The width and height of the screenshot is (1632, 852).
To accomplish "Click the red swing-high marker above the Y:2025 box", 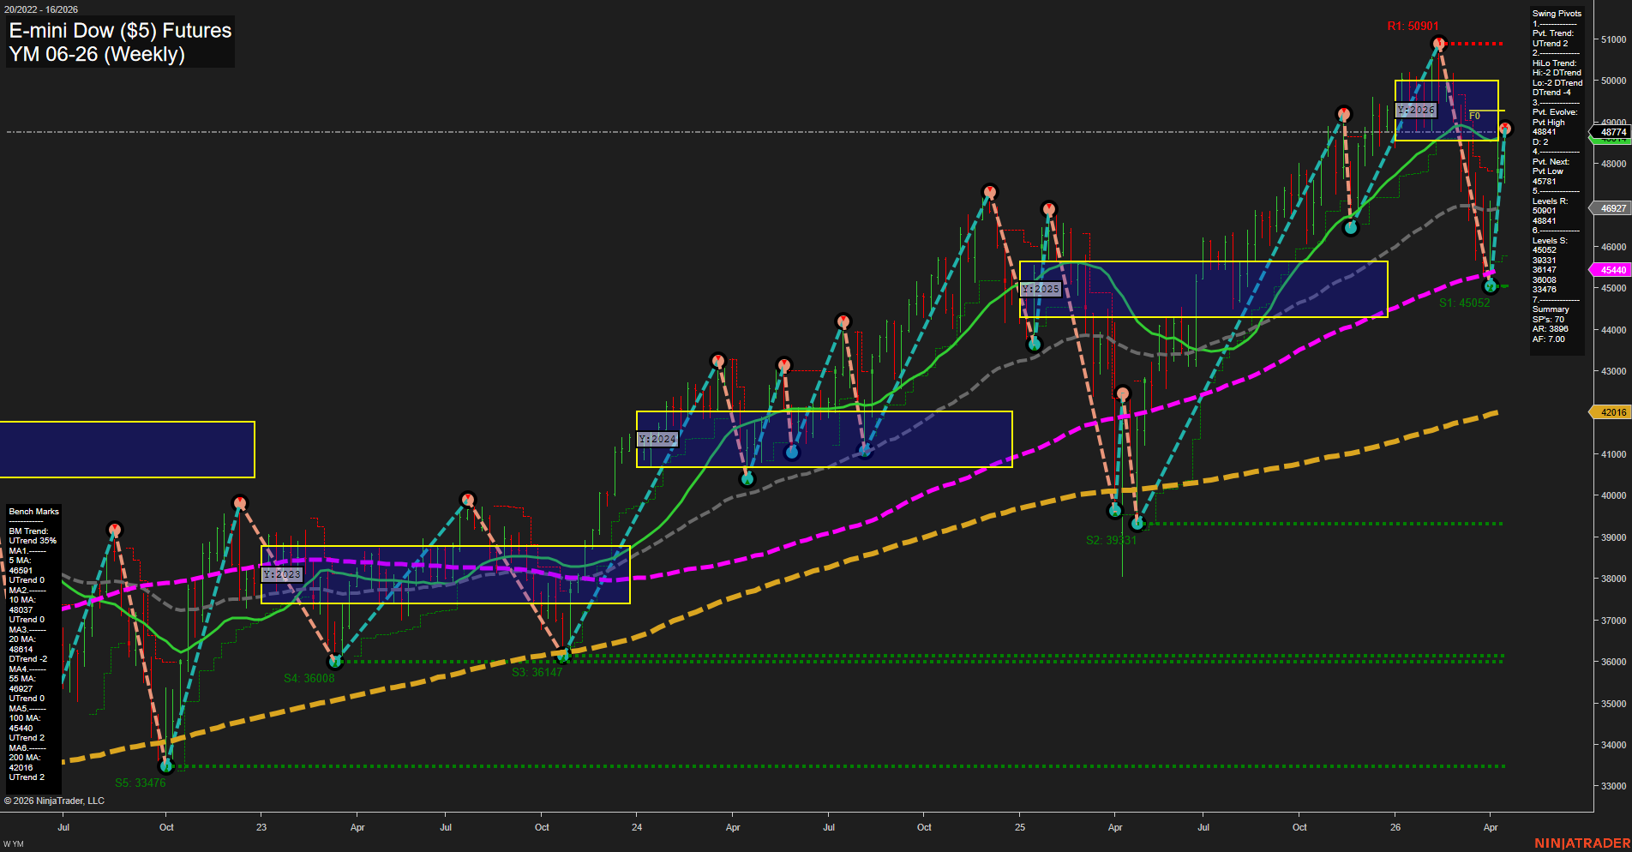I will [1050, 207].
